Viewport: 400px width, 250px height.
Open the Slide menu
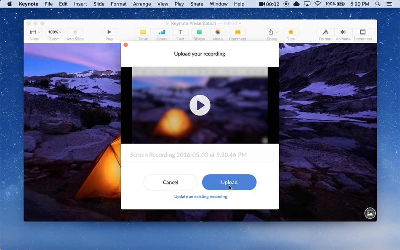point(99,4)
